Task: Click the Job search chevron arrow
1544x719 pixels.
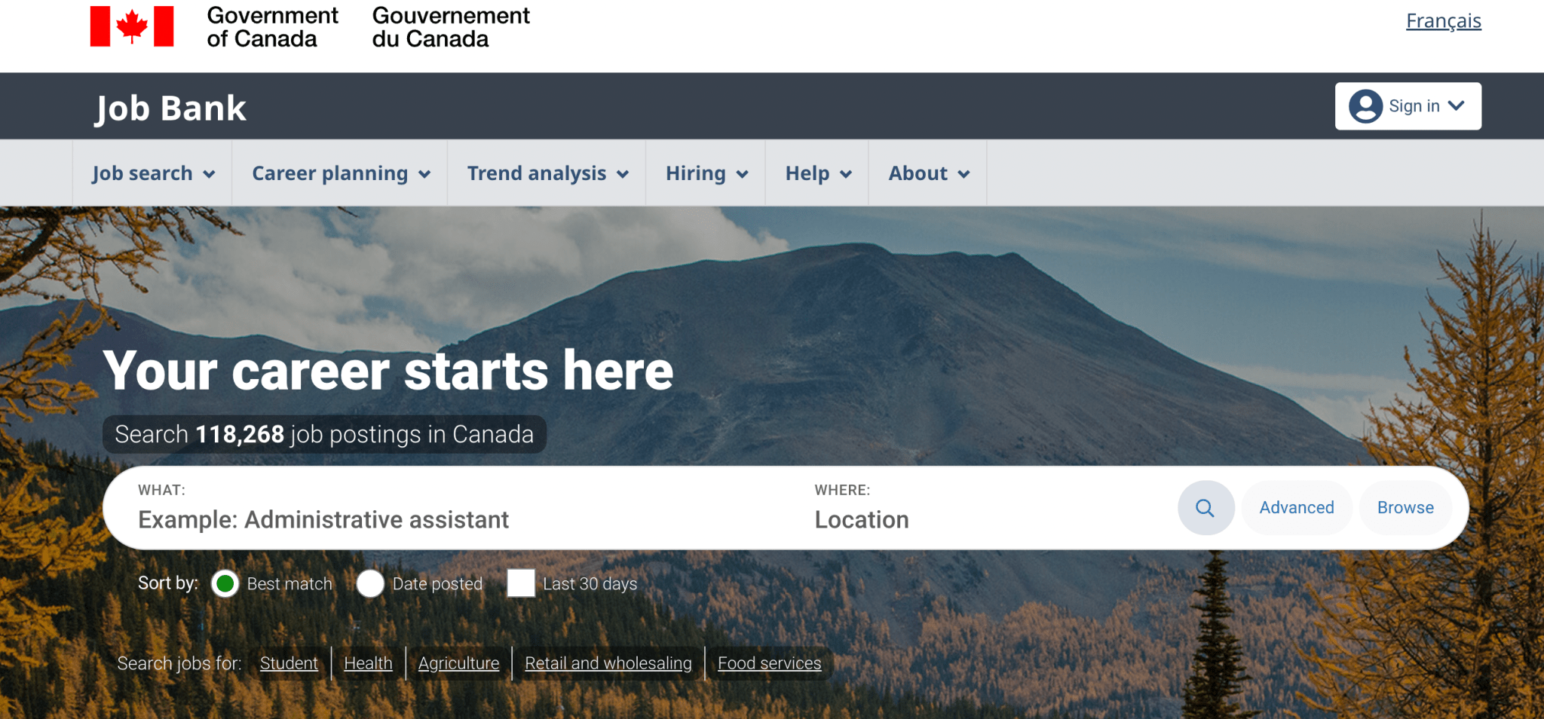Action: tap(210, 173)
